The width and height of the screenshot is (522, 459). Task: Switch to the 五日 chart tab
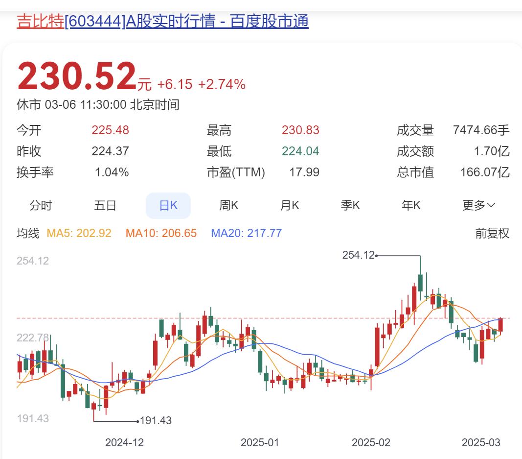(x=105, y=205)
